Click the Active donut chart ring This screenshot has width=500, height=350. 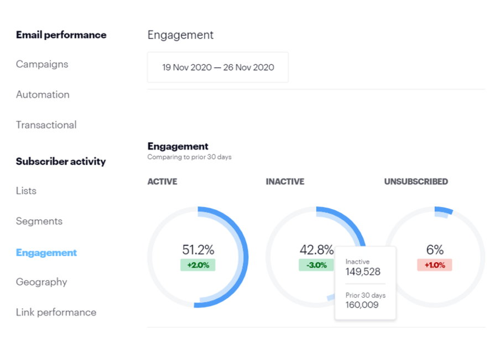point(244,257)
